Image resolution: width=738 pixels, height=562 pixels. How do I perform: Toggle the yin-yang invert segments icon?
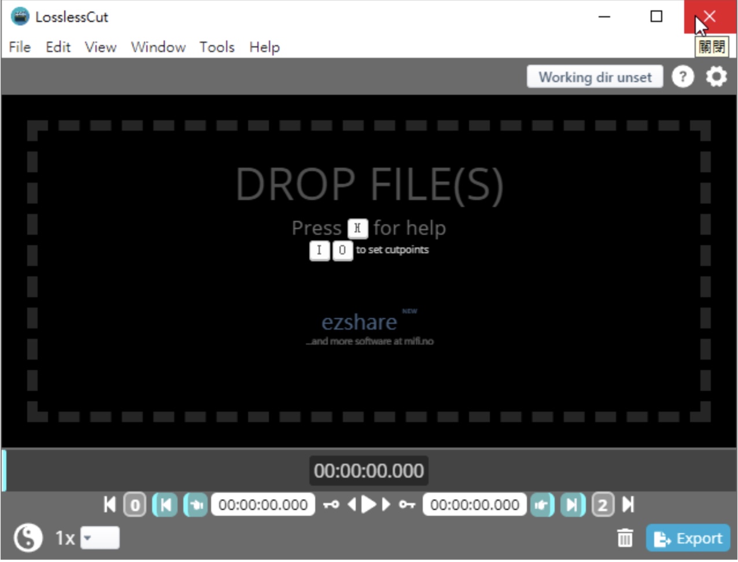coord(28,538)
